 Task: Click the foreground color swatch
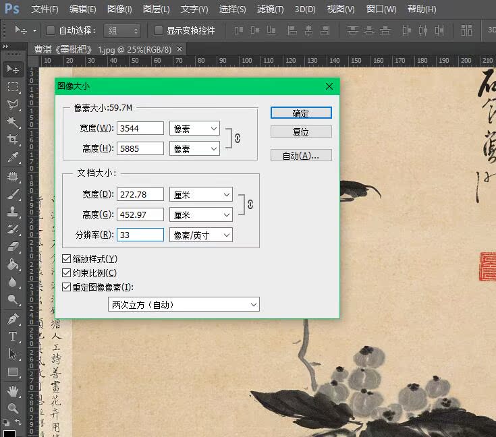pos(9,433)
